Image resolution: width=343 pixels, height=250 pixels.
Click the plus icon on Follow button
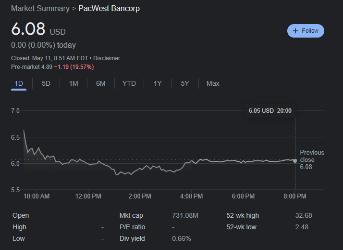click(295, 31)
